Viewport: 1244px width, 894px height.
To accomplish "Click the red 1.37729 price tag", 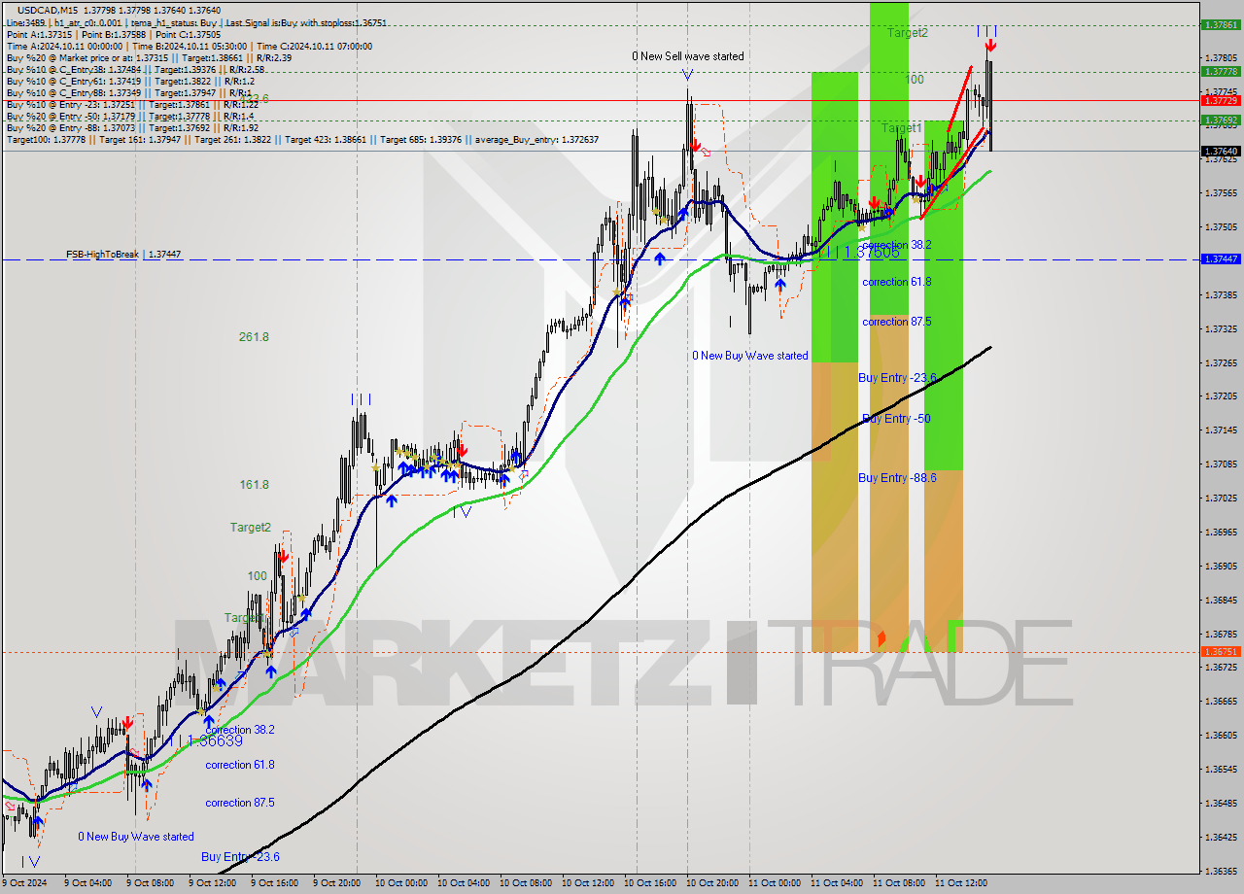I will point(1221,100).
